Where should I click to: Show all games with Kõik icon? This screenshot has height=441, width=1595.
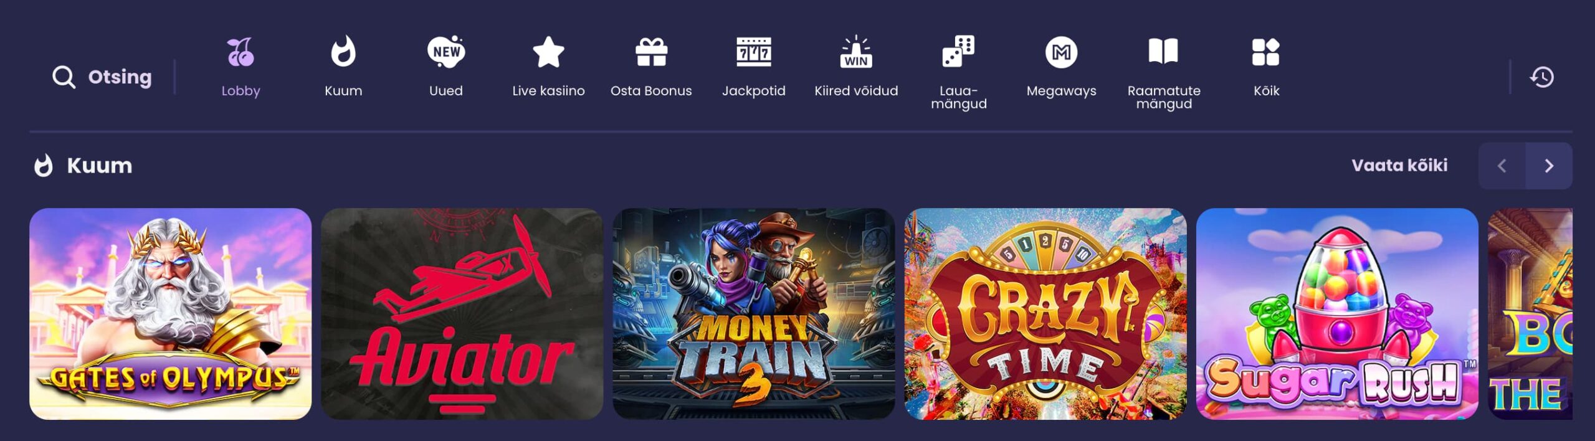tap(1266, 52)
